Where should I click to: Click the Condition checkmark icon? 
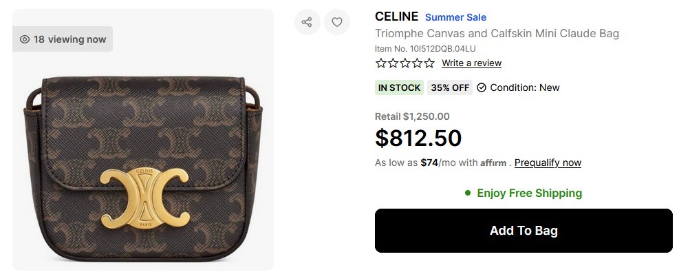[x=481, y=88]
